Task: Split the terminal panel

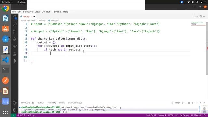Action: 188,103
